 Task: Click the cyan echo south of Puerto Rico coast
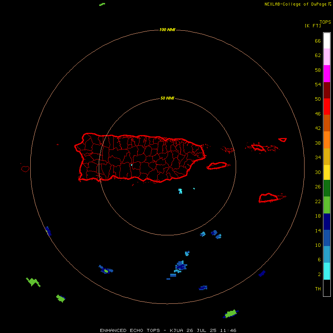[180, 191]
